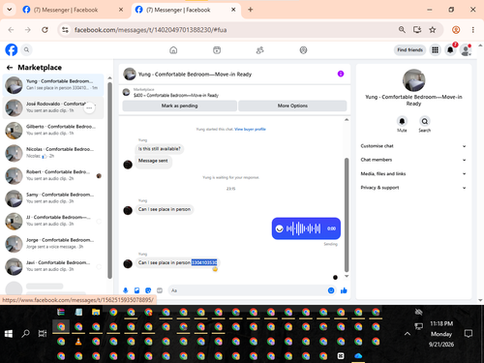Click the Find friends button

click(409, 50)
